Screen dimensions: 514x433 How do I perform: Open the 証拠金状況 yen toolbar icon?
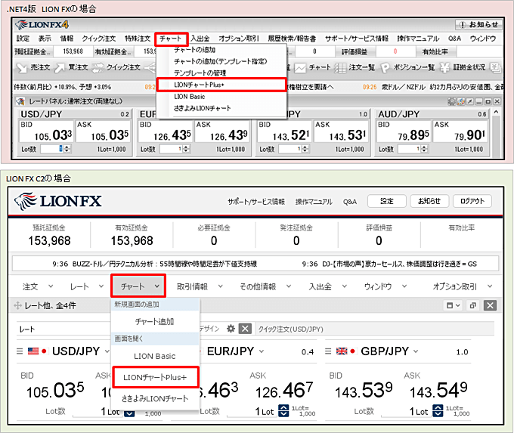click(444, 68)
